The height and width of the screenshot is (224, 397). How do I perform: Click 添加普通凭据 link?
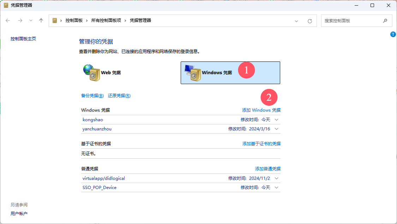[267, 169]
